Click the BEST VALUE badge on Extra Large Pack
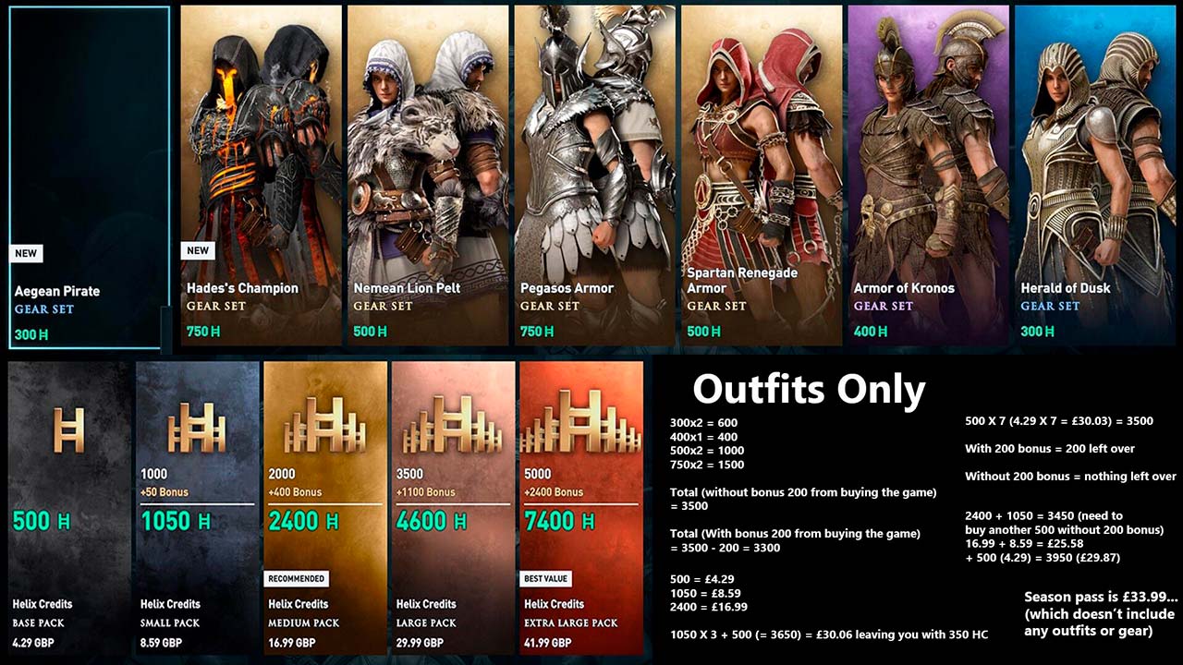This screenshot has width=1183, height=665. pyautogui.click(x=545, y=579)
